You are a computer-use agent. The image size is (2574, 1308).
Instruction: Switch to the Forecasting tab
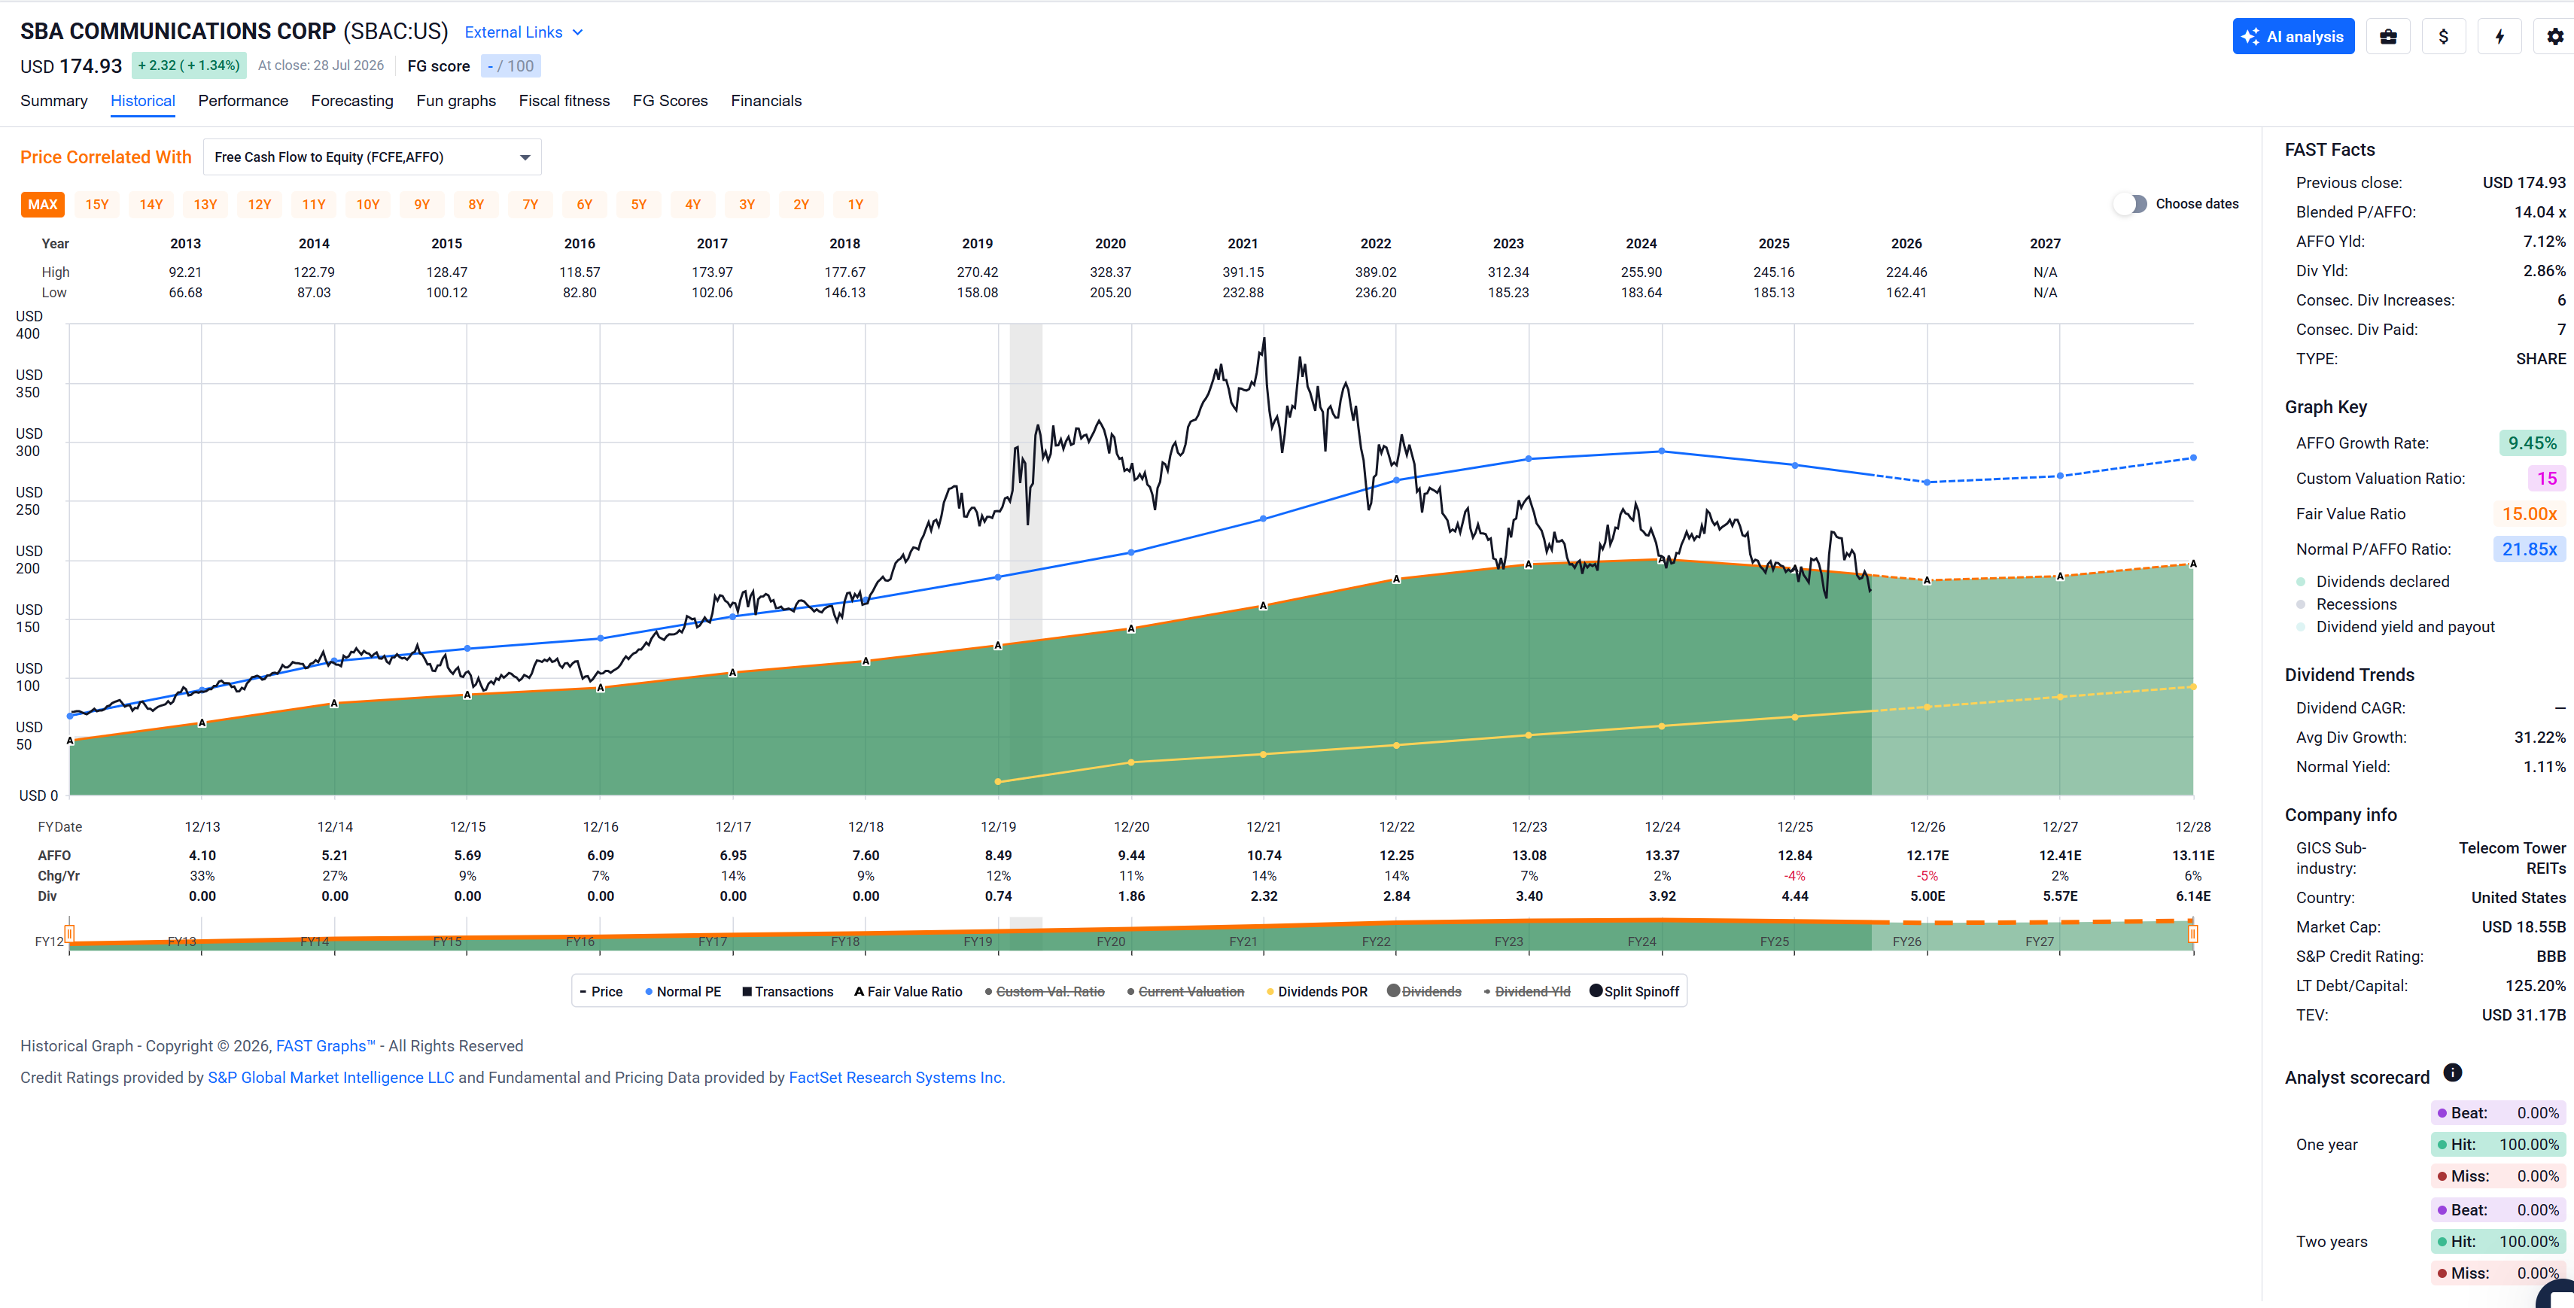coord(351,101)
